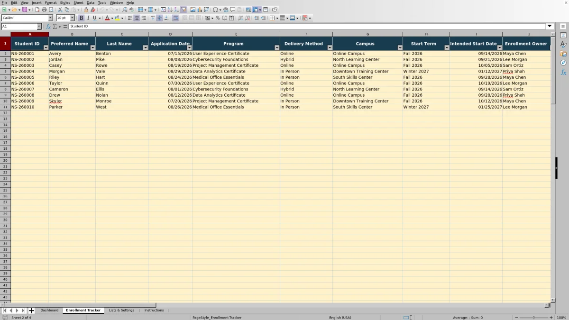The height and width of the screenshot is (320, 569).
Task: Select the cell NS-260004
Action: pos(29,71)
